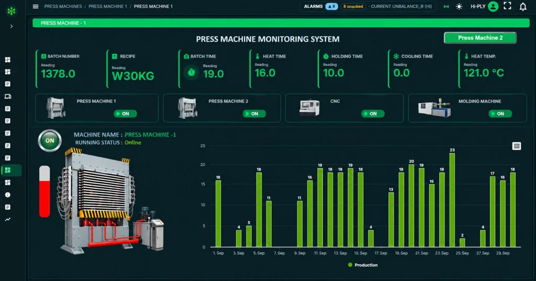Click the Cooling Time snowflake icon
The image size is (536, 281).
point(396,56)
